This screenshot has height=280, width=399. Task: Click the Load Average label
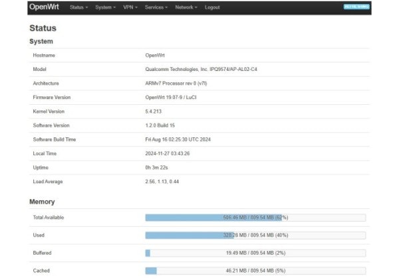(48, 182)
